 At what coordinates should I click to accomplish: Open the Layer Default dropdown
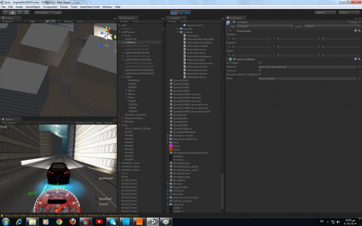click(332, 26)
